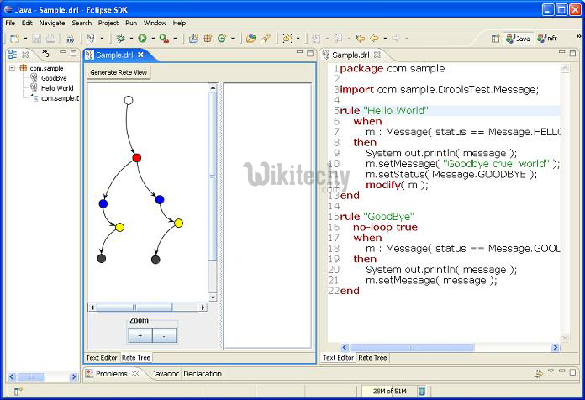The image size is (585, 400).
Task: Click the annotation navigation toolbar icon
Action: click(287, 38)
